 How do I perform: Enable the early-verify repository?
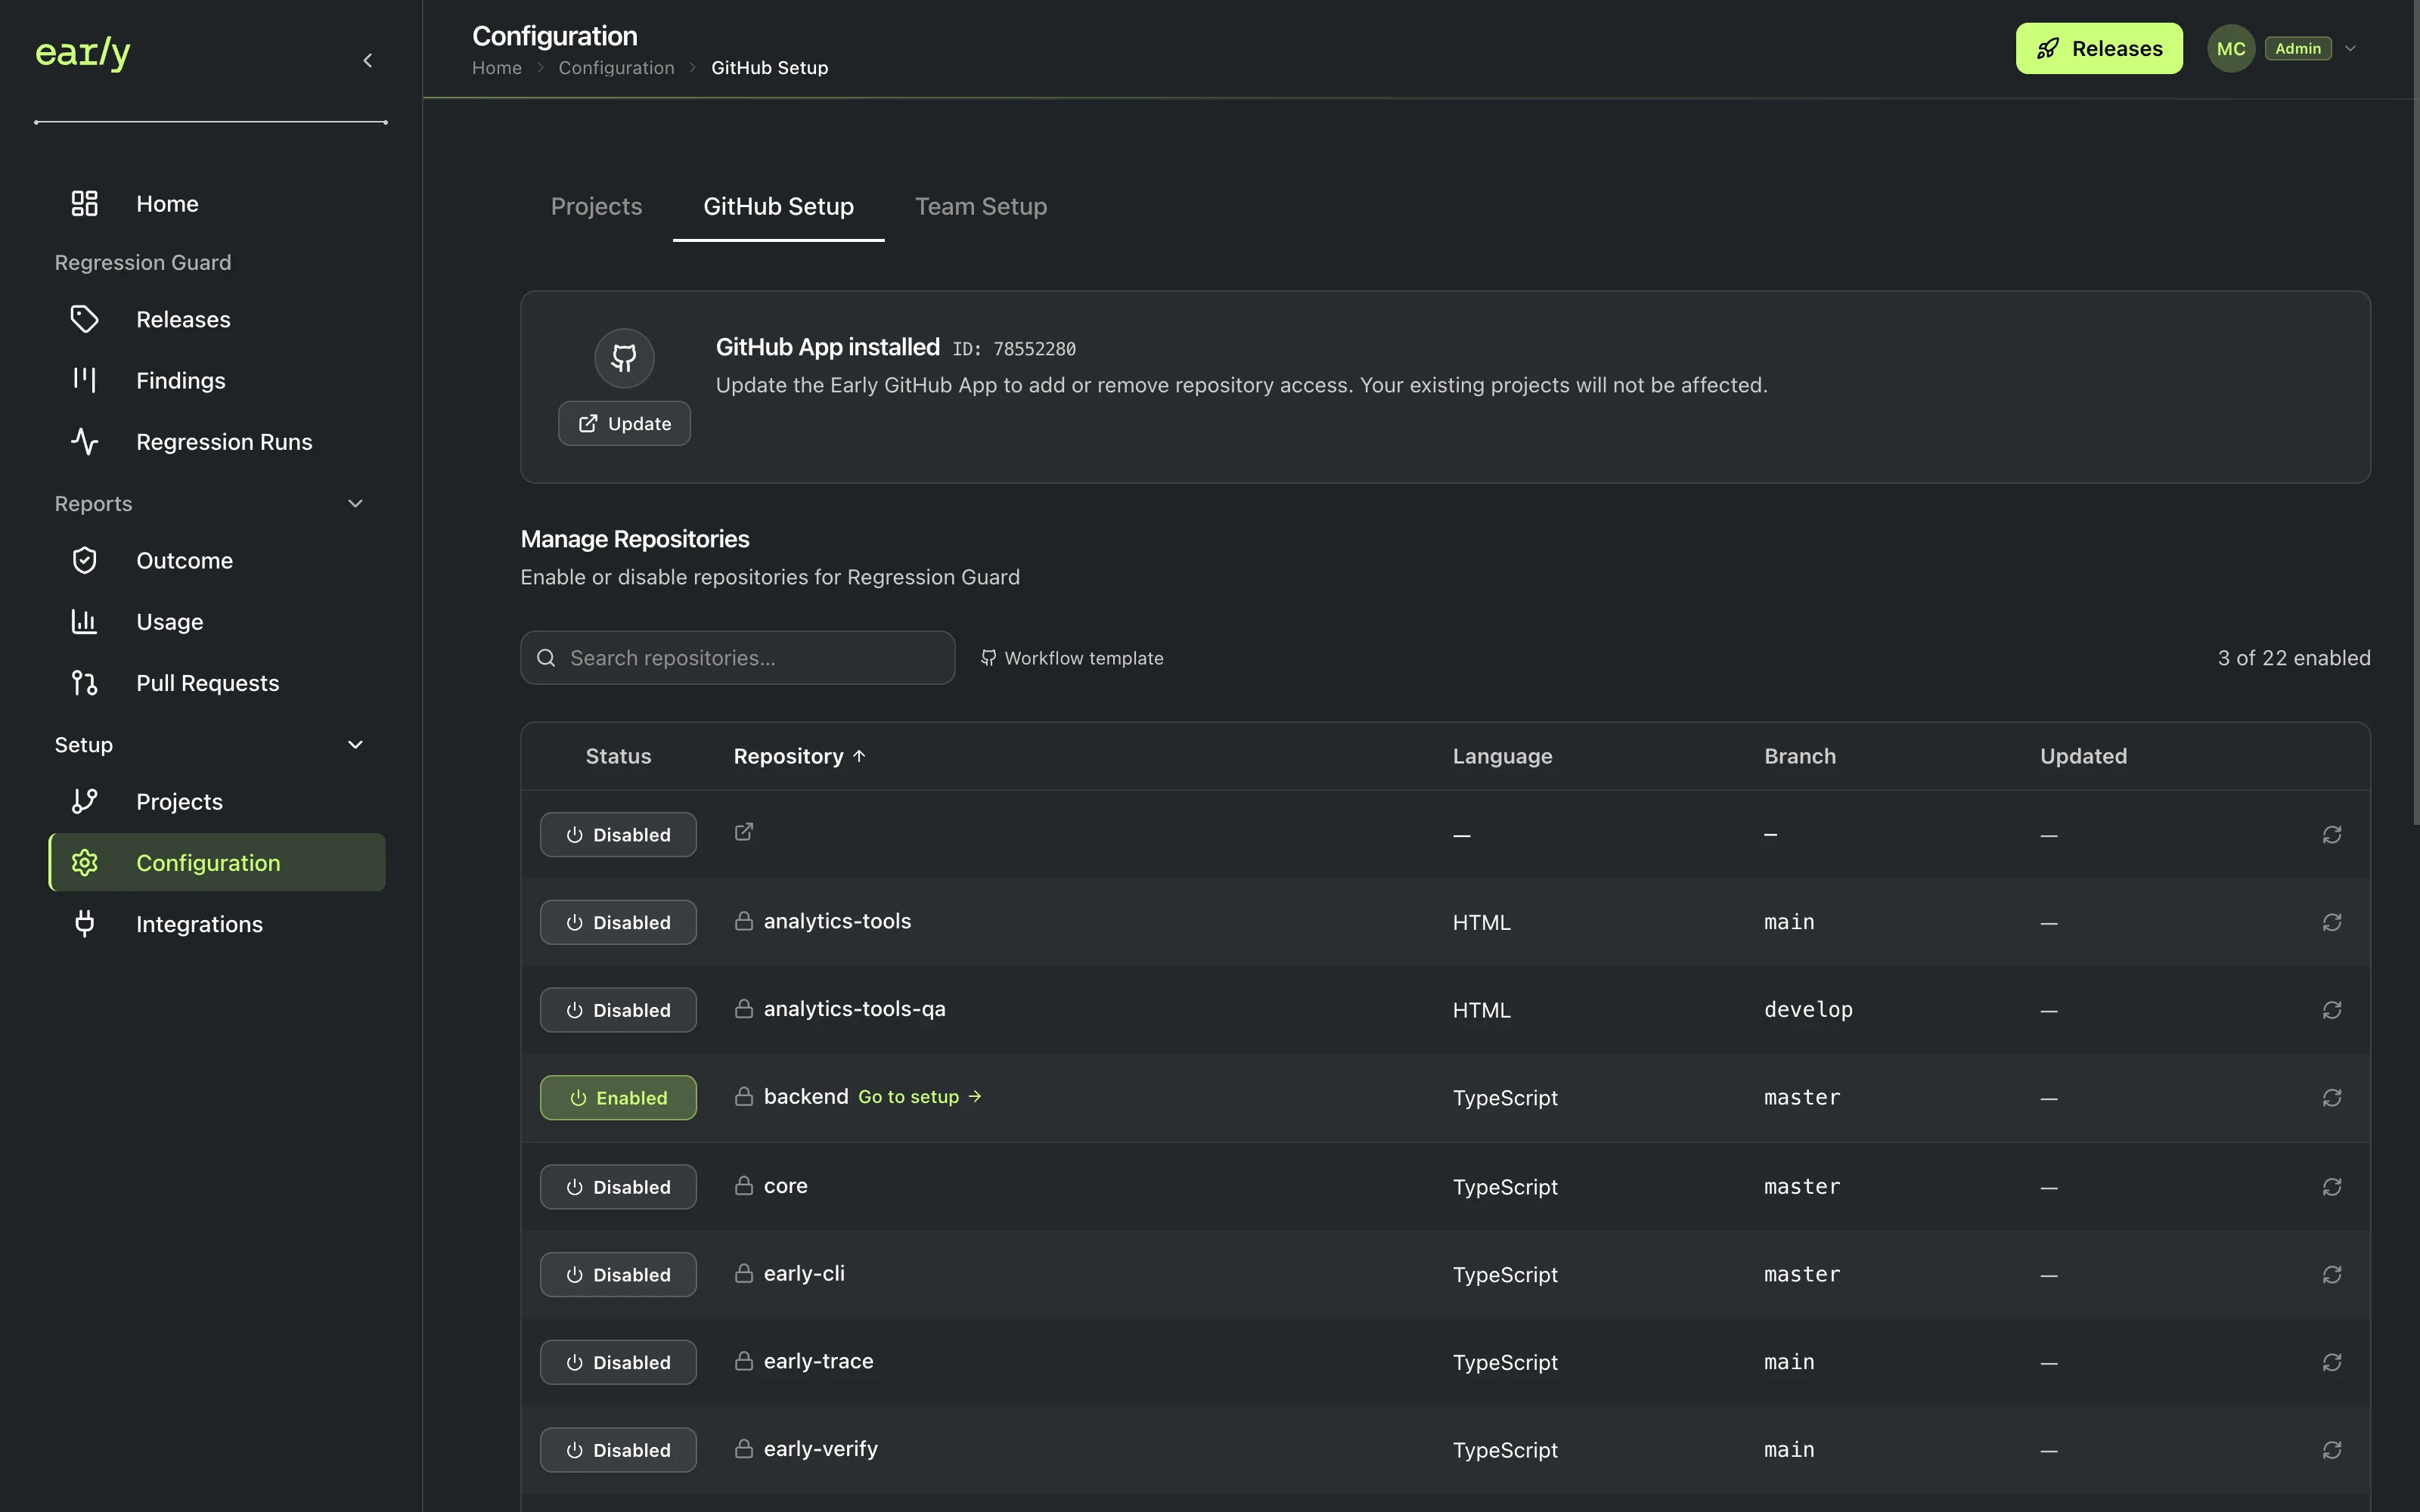click(618, 1451)
